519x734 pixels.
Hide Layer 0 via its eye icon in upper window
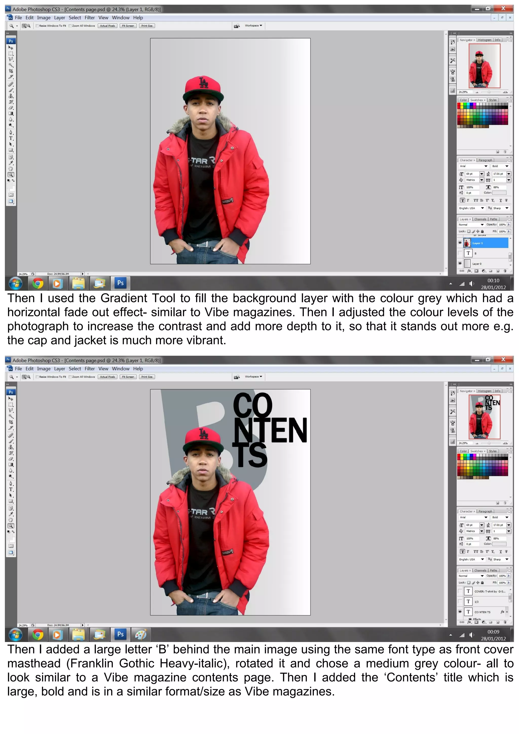pos(460,263)
